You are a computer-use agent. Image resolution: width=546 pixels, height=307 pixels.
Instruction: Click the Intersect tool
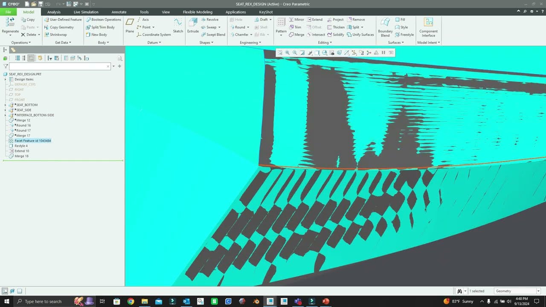coord(316,35)
